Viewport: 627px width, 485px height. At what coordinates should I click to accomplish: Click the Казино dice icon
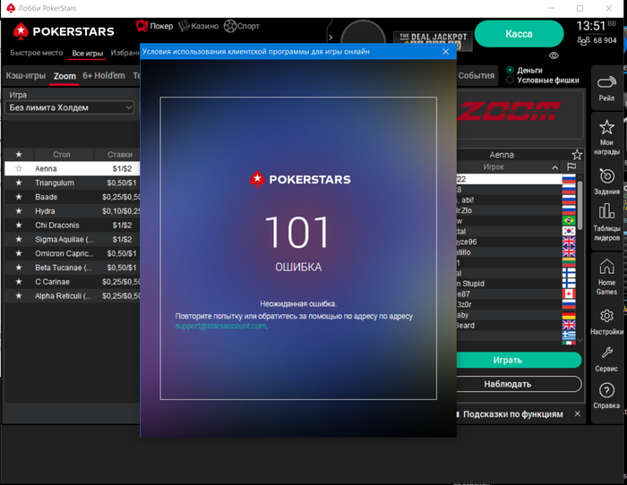click(184, 26)
